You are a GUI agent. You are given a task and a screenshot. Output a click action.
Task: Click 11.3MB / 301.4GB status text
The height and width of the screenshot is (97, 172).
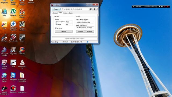77,42
